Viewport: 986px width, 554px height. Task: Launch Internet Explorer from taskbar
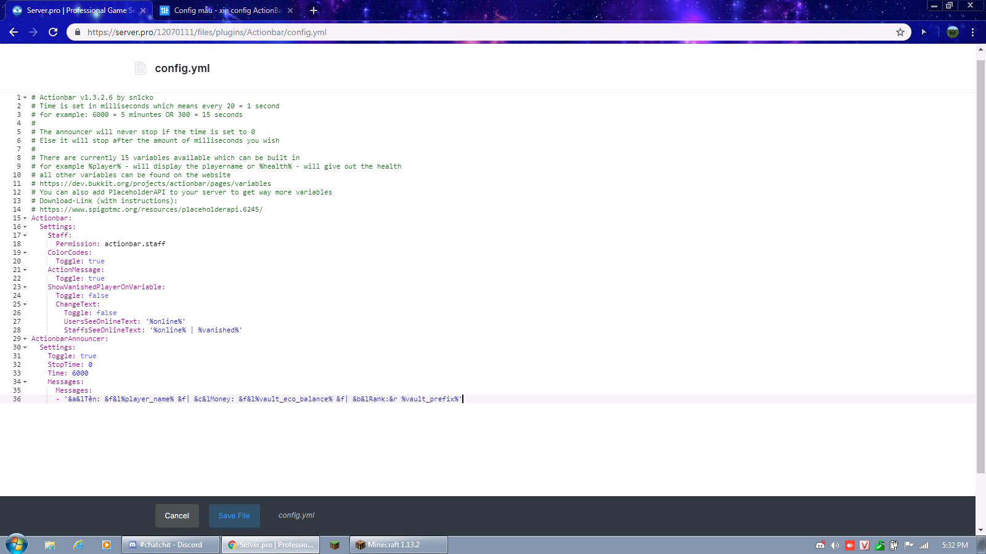(x=78, y=545)
